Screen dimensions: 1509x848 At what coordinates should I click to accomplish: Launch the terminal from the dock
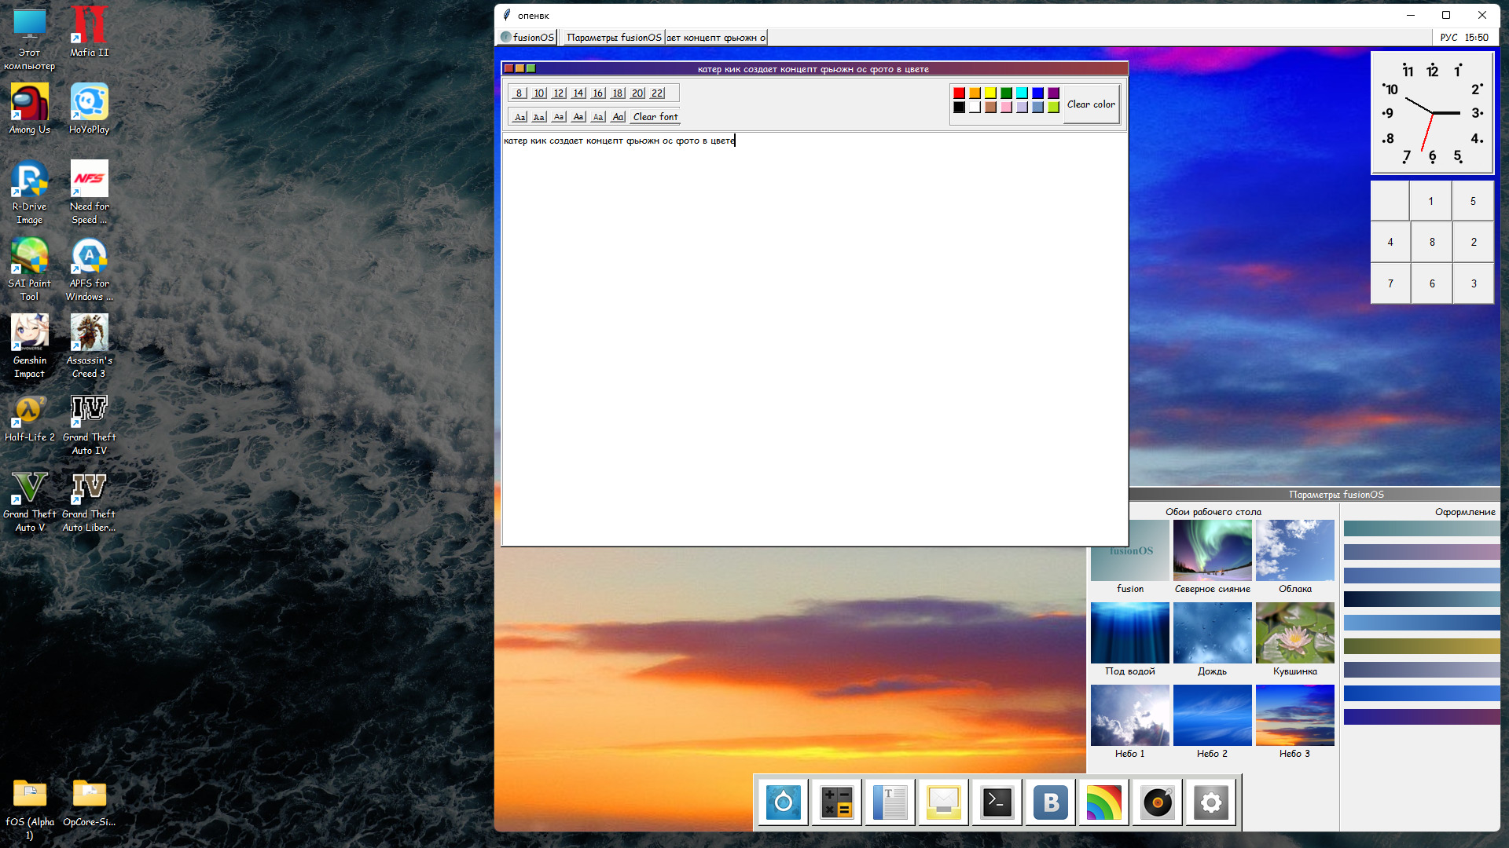(997, 802)
